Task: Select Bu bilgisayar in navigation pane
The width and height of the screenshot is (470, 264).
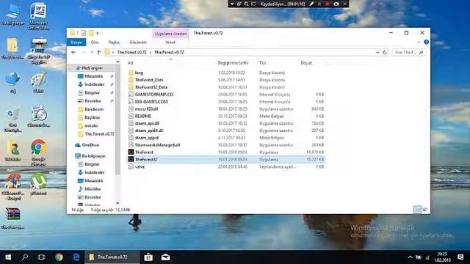Action: (x=93, y=156)
